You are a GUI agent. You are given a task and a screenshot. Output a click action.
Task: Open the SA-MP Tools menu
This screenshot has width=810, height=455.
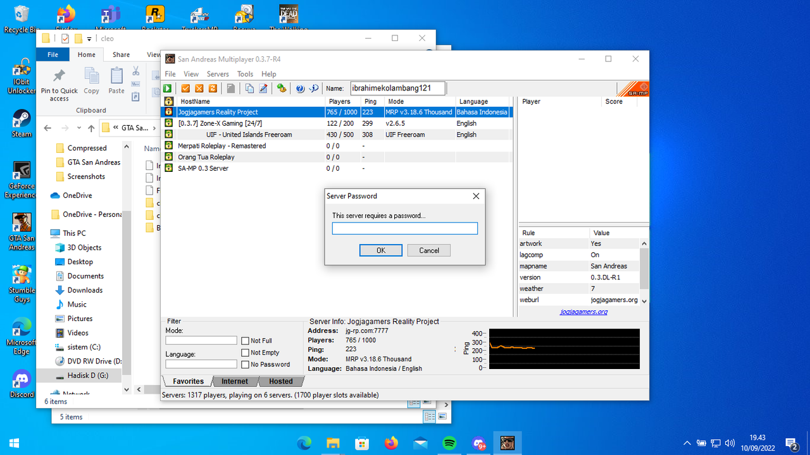245,74
